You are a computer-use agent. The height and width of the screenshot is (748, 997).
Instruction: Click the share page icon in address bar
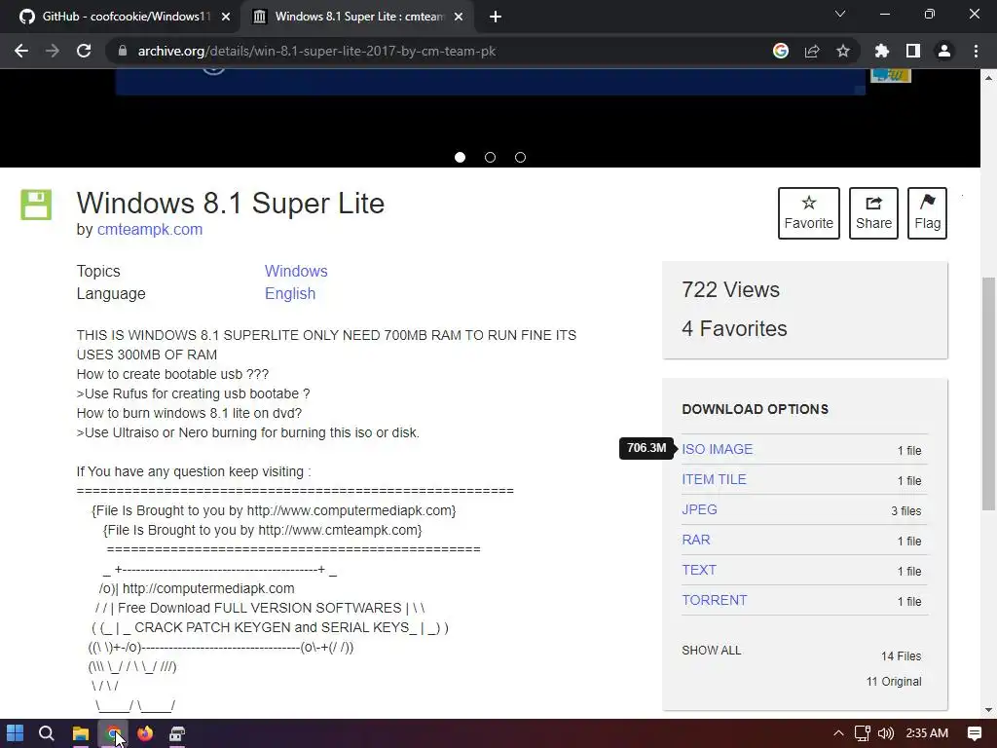pyautogui.click(x=812, y=51)
